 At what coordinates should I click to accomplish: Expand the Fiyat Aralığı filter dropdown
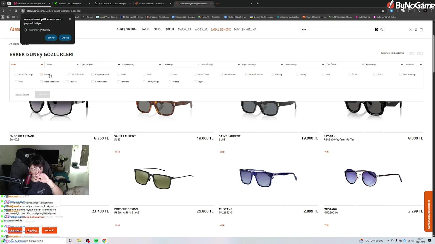[x=384, y=64]
